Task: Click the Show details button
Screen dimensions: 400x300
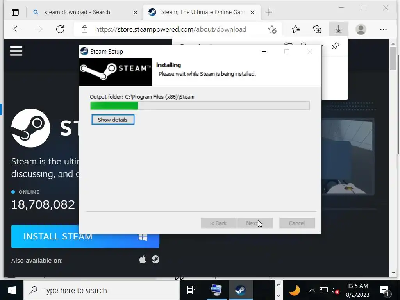Action: [x=113, y=120]
